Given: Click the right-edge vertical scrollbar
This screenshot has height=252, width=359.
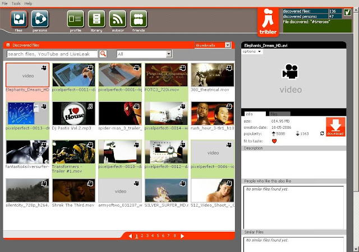Looking at the screenshot, I should pos(356,103).
